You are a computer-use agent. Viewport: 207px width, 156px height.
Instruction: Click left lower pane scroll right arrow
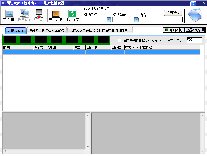tap(83, 151)
